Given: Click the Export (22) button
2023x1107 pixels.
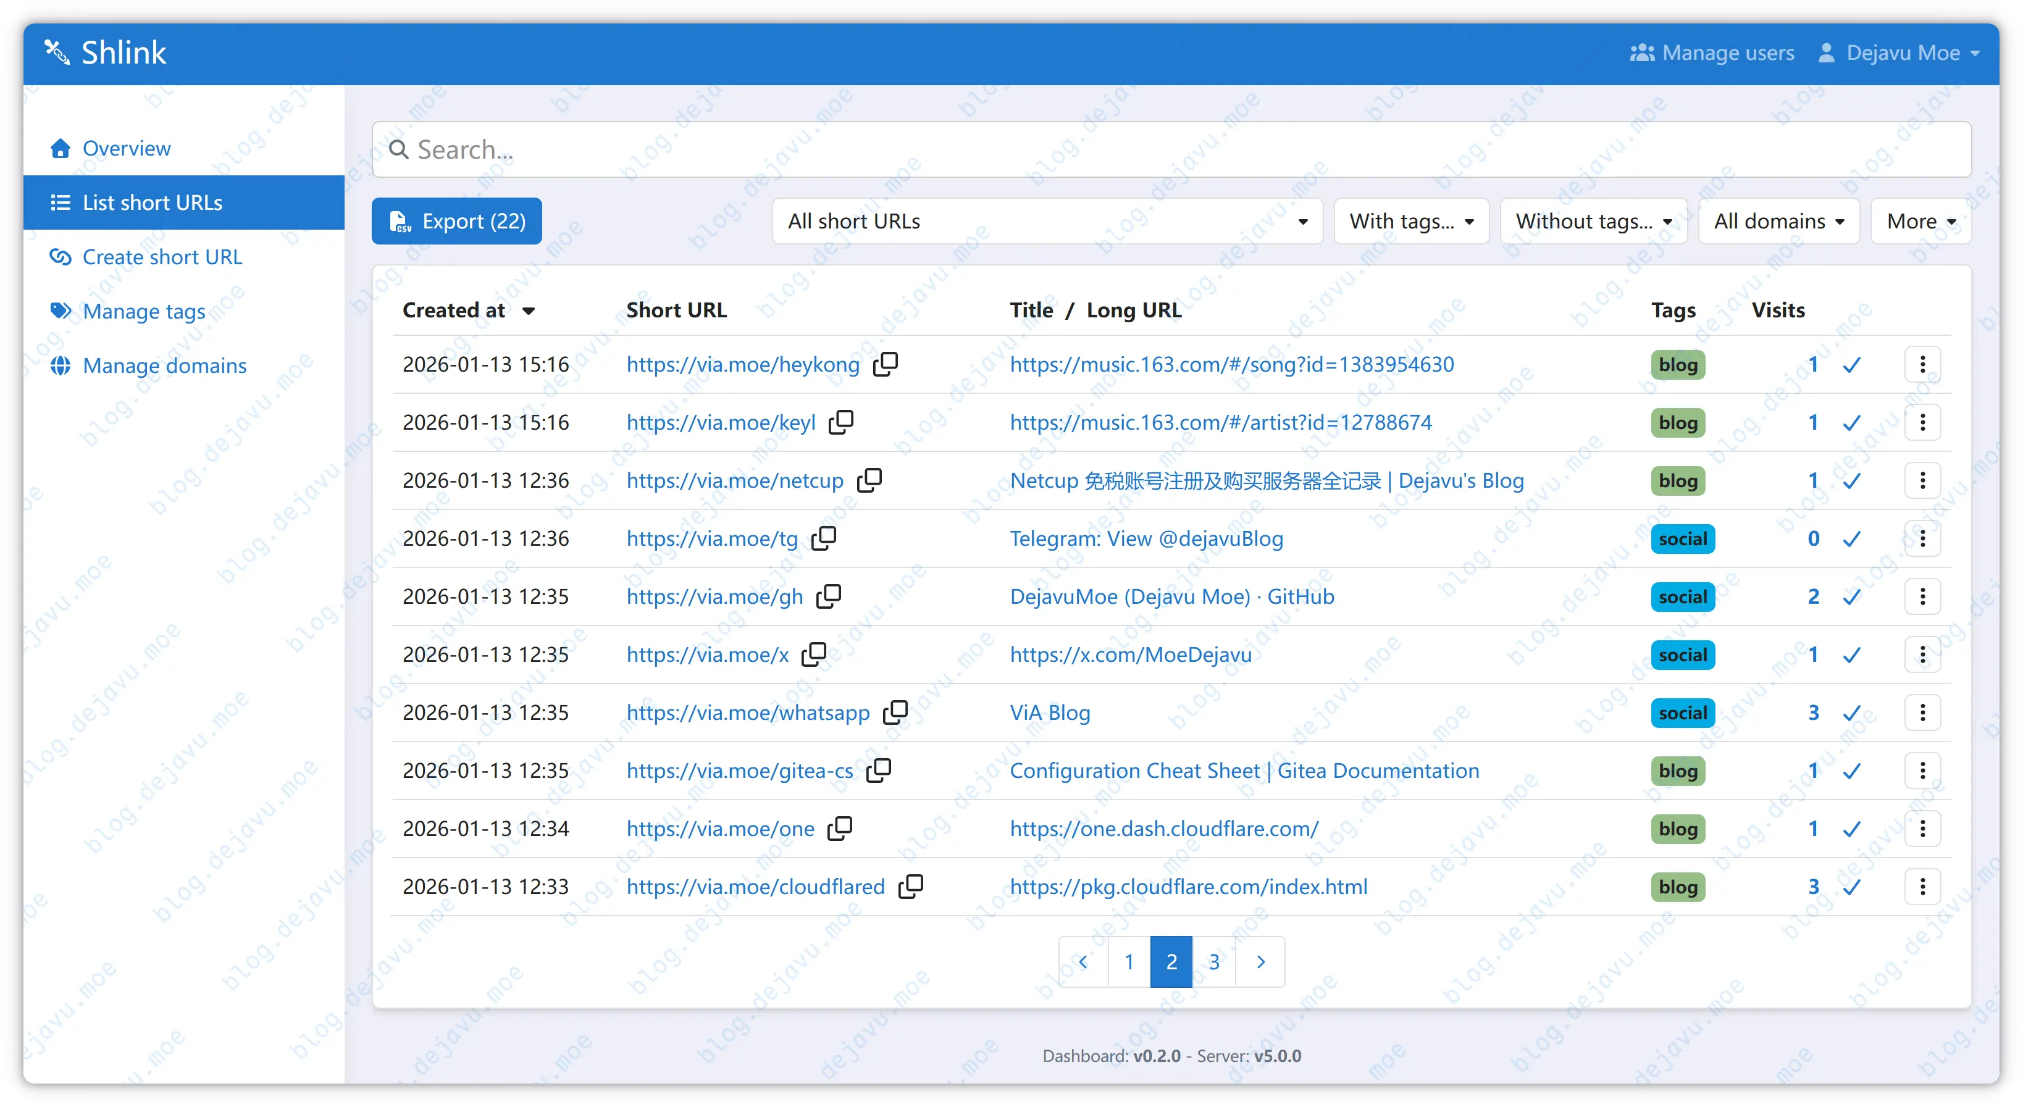Looking at the screenshot, I should [457, 222].
